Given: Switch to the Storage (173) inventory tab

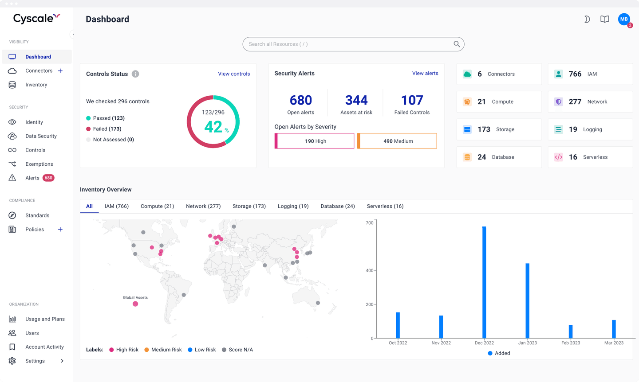Looking at the screenshot, I should (x=249, y=206).
